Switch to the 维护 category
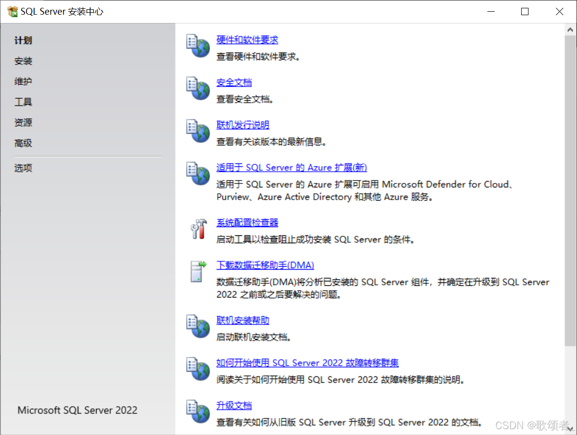This screenshot has height=435, width=577. [x=23, y=81]
